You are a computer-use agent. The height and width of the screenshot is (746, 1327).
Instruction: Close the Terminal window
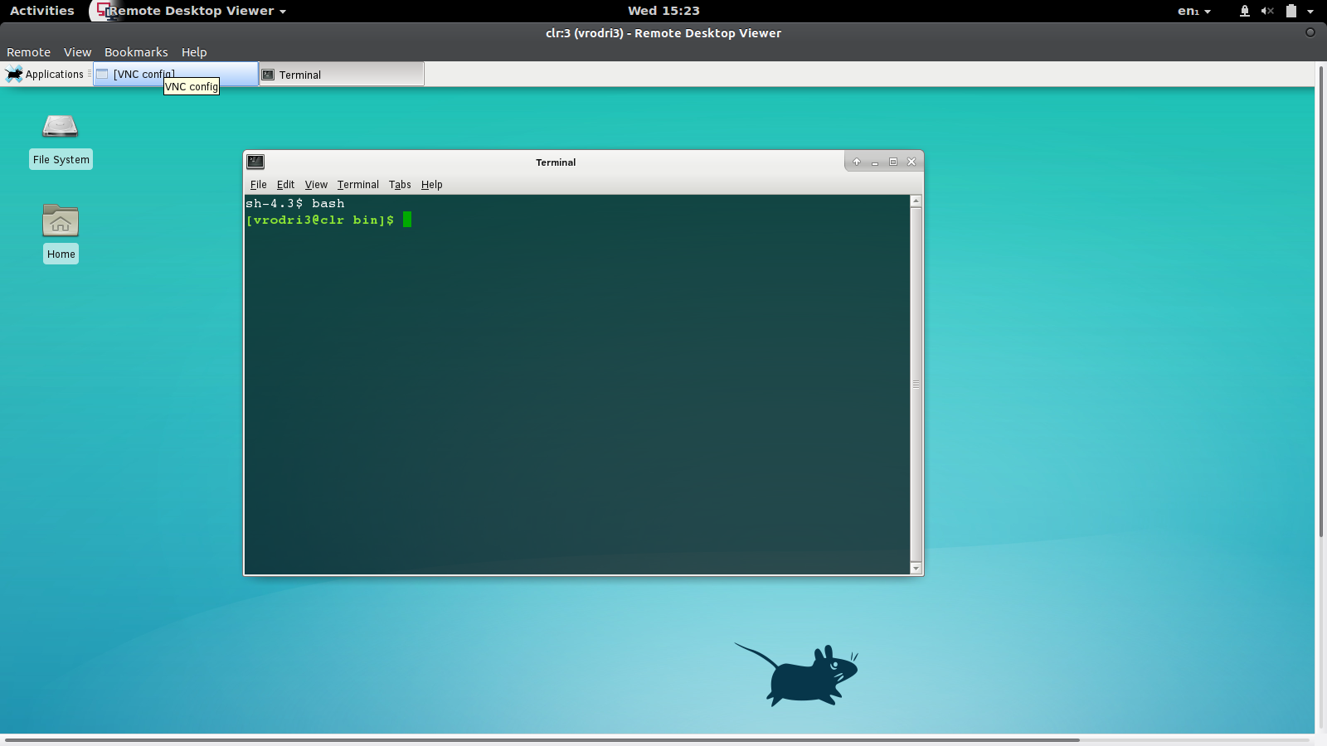click(x=911, y=162)
